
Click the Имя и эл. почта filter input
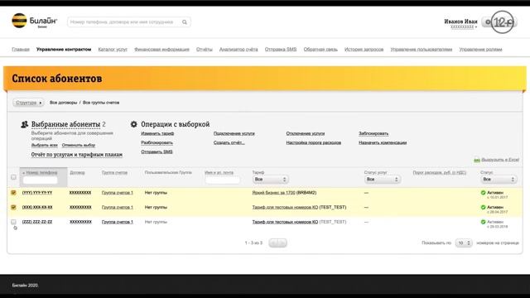223,180
